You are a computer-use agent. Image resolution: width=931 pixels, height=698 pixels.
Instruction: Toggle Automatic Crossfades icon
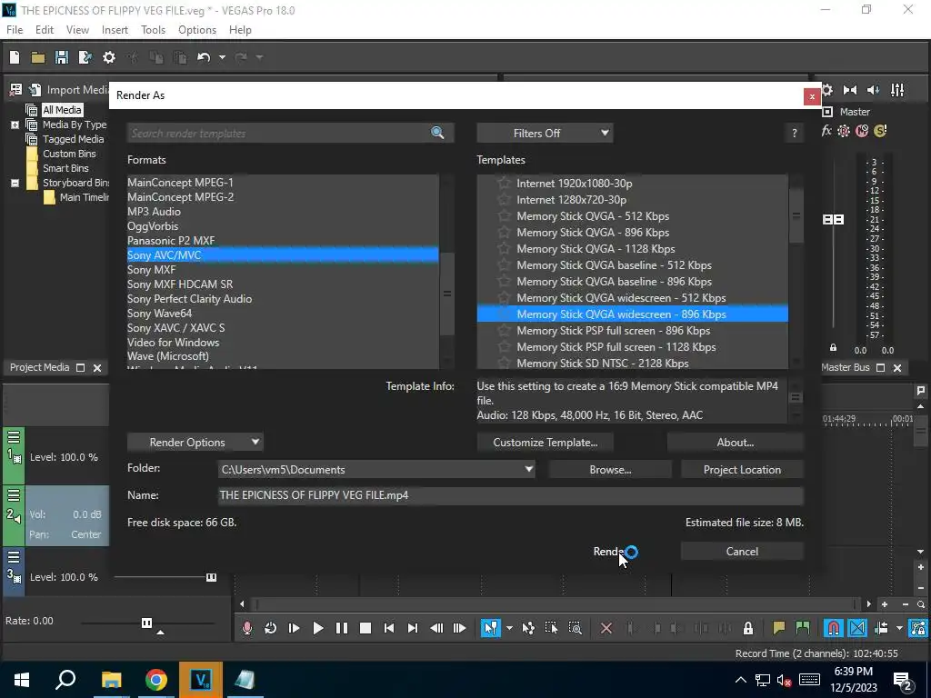pyautogui.click(x=857, y=628)
